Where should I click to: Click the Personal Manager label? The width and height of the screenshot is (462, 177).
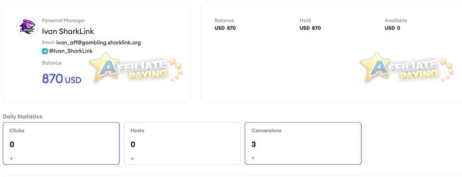(x=64, y=20)
